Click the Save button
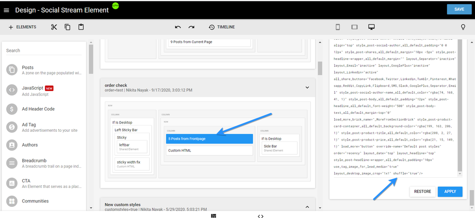 [459, 9]
